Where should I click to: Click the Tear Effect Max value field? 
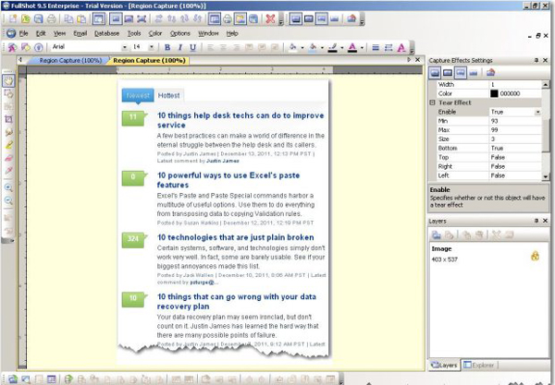[514, 129]
